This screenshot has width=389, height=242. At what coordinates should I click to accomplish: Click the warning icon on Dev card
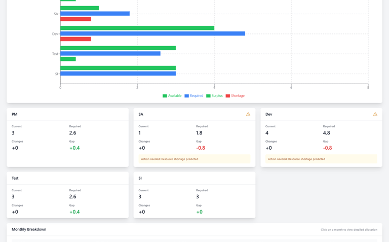[x=375, y=114]
